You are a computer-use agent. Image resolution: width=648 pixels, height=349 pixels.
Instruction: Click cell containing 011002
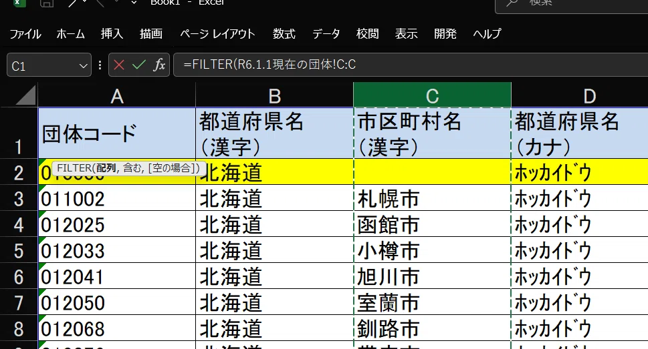click(116, 198)
